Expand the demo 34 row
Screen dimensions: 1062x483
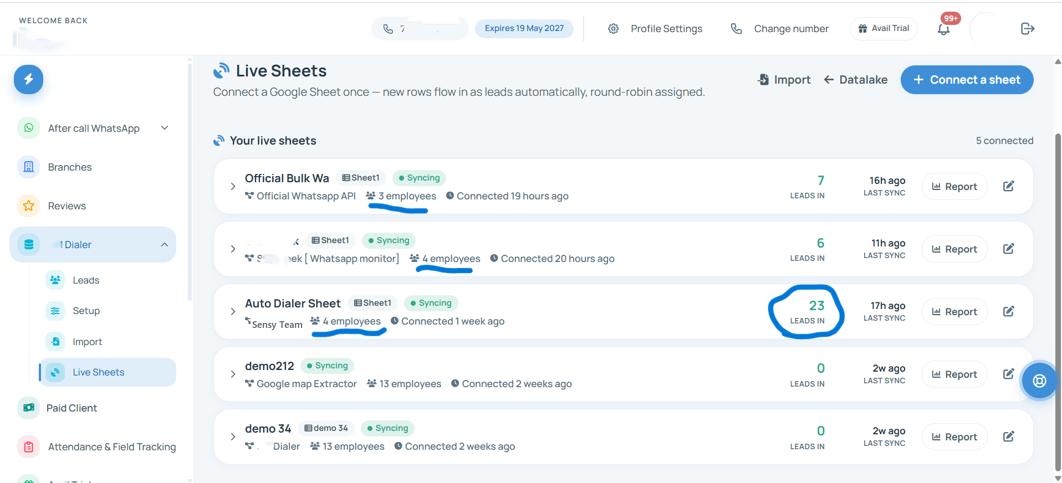[233, 436]
